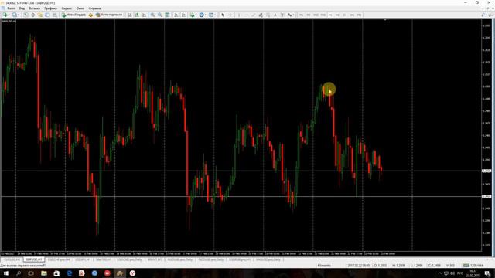Show the Market Watch window
Screen dimensions: 495x278
pyautogui.click(x=26, y=15)
